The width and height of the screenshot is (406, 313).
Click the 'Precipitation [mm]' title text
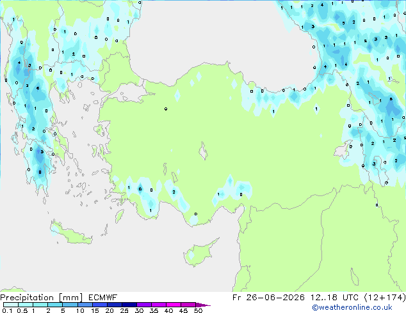pyautogui.click(x=42, y=298)
